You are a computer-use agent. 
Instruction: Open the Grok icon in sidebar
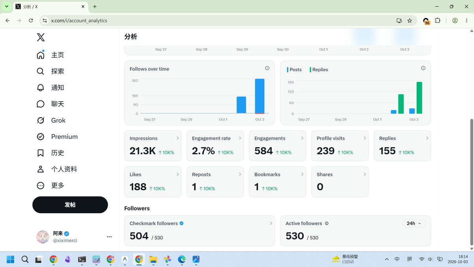(x=40, y=120)
